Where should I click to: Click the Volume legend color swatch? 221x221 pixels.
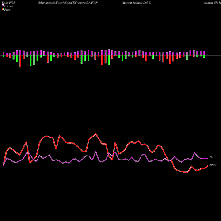click(x=3, y=5)
